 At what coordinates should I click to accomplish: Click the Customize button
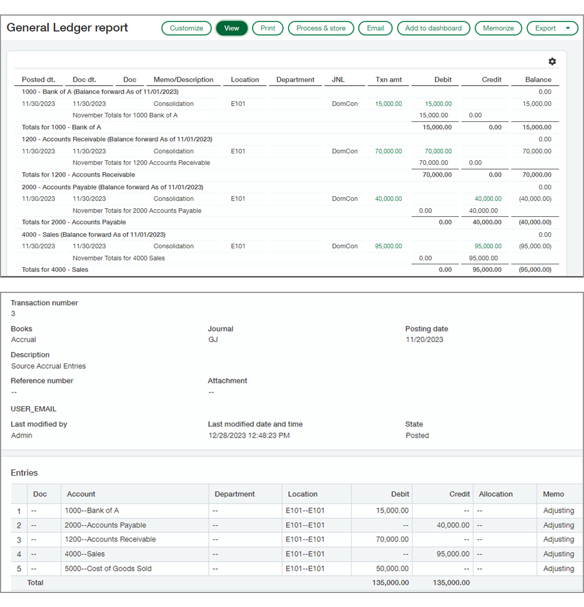(x=186, y=28)
